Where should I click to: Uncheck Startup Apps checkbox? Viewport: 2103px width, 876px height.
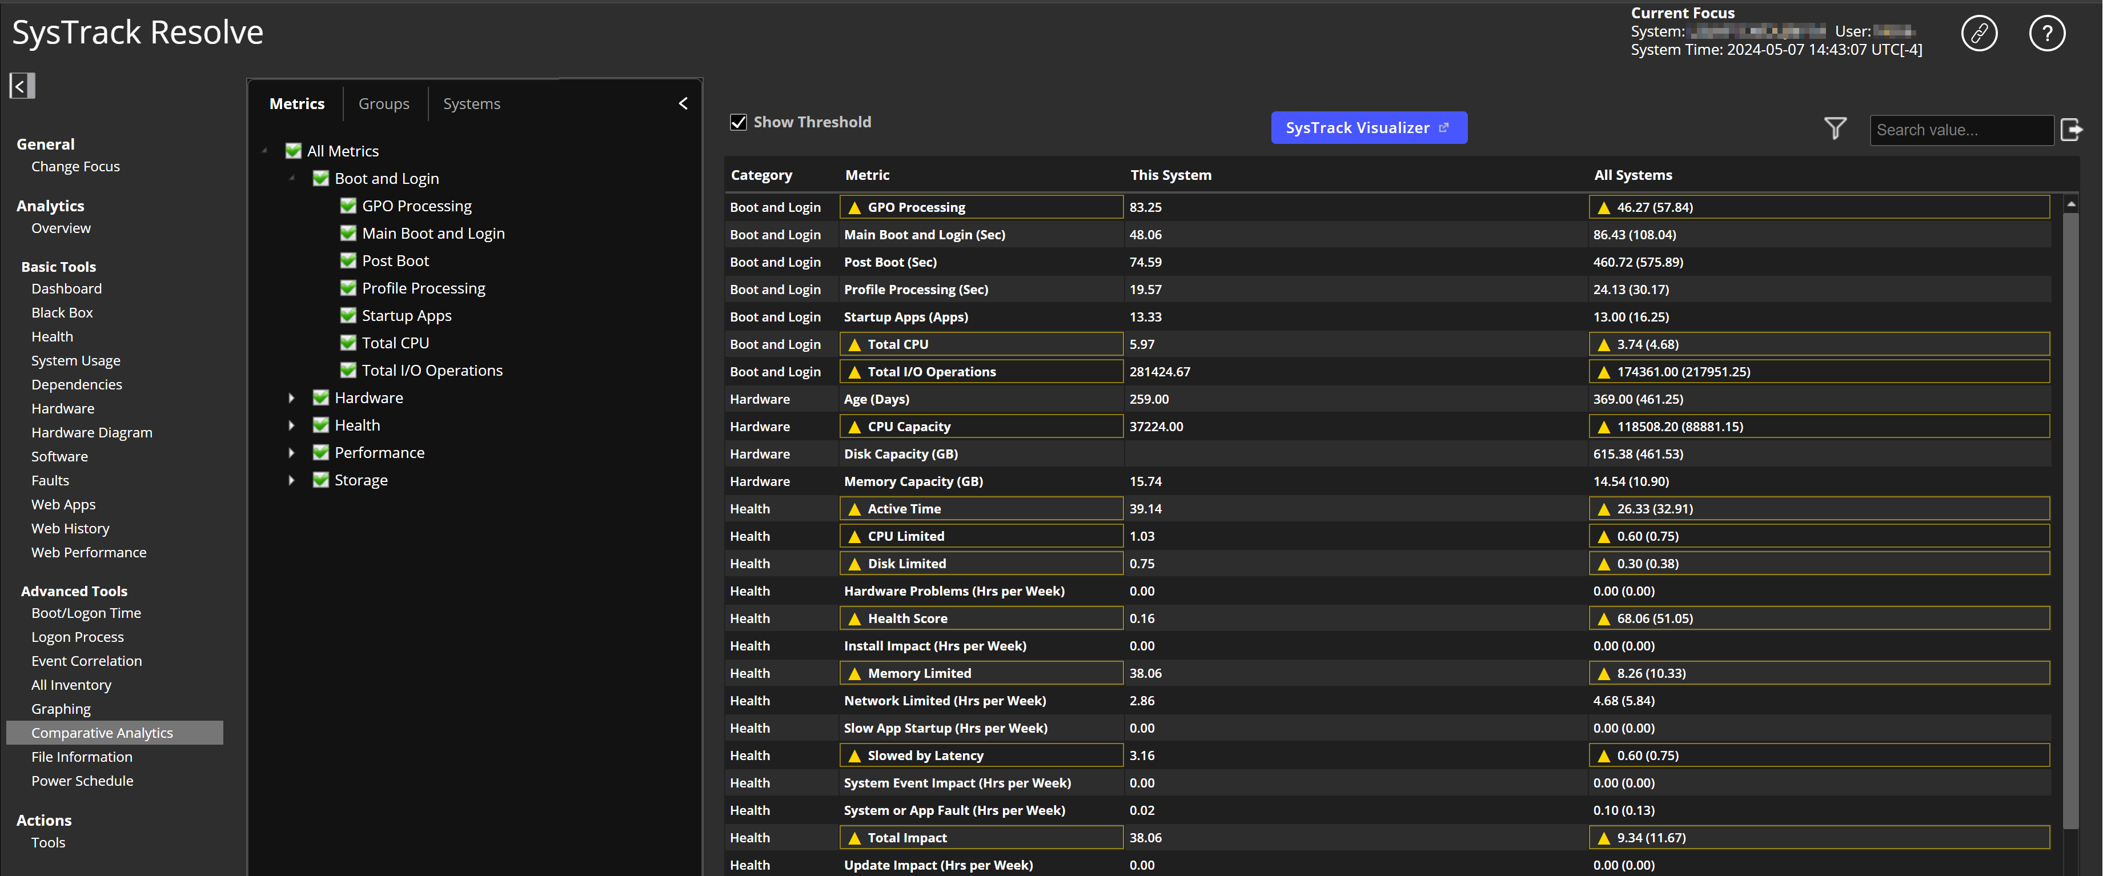point(348,315)
